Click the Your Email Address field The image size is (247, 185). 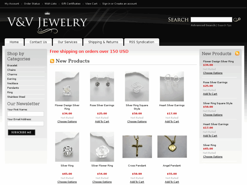coord(25,124)
